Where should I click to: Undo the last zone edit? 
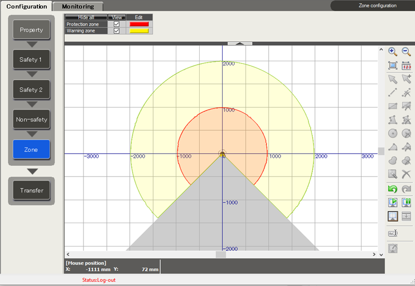pos(393,189)
